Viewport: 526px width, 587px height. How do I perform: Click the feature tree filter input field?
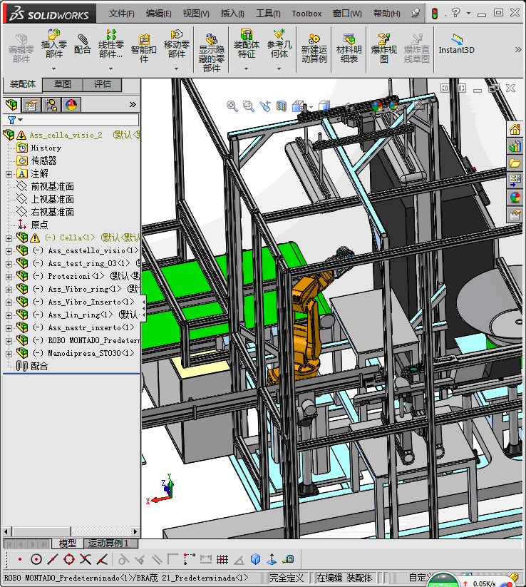(x=80, y=120)
